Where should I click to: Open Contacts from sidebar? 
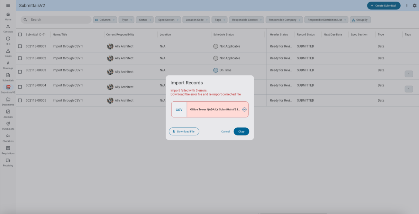(8, 29)
